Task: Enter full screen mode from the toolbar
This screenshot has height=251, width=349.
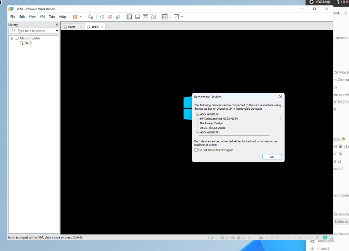Action: pos(145,17)
